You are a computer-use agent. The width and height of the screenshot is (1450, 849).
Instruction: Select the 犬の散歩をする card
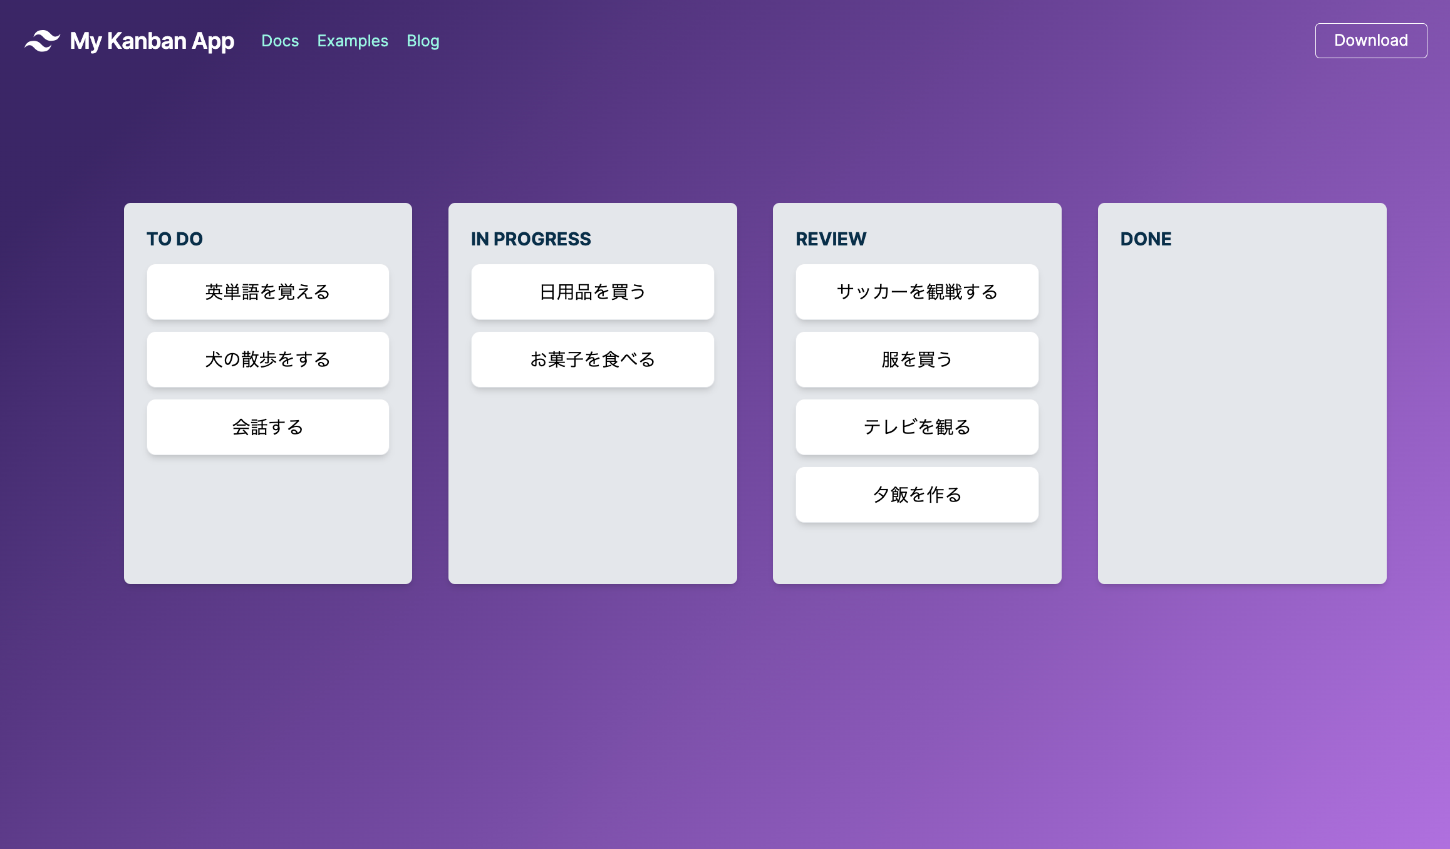[x=268, y=359]
